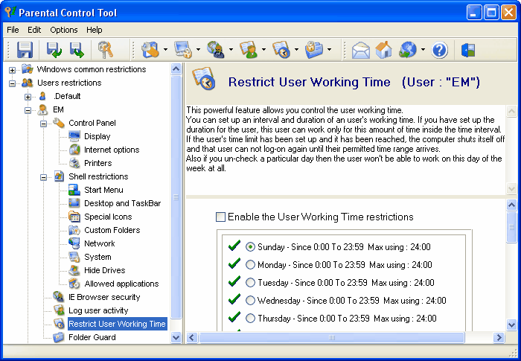Collapse the Control Panel tree node
This screenshot has width=521, height=361.
[x=43, y=124]
